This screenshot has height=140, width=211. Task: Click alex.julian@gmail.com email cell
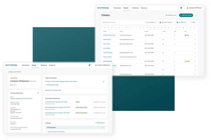(126, 44)
